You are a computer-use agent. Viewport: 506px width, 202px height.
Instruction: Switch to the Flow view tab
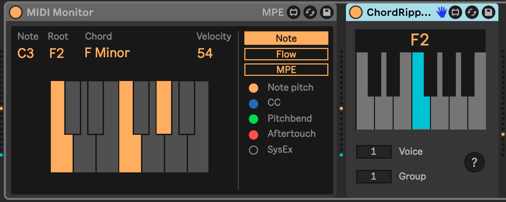coord(286,54)
